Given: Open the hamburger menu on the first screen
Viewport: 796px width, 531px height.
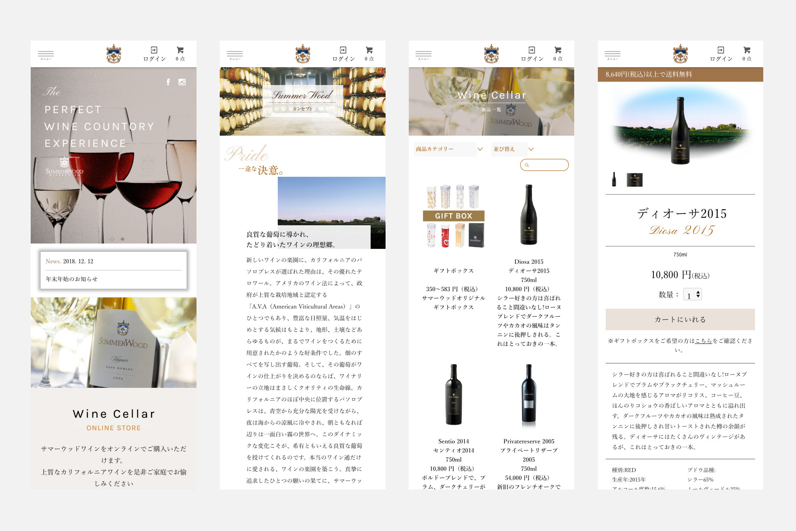Looking at the screenshot, I should click(x=46, y=54).
